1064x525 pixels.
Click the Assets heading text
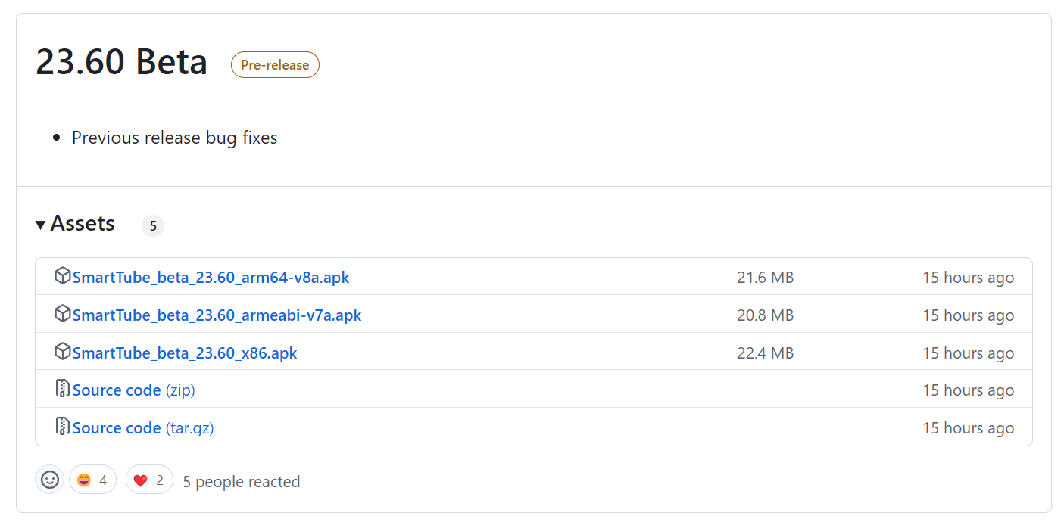tap(83, 224)
